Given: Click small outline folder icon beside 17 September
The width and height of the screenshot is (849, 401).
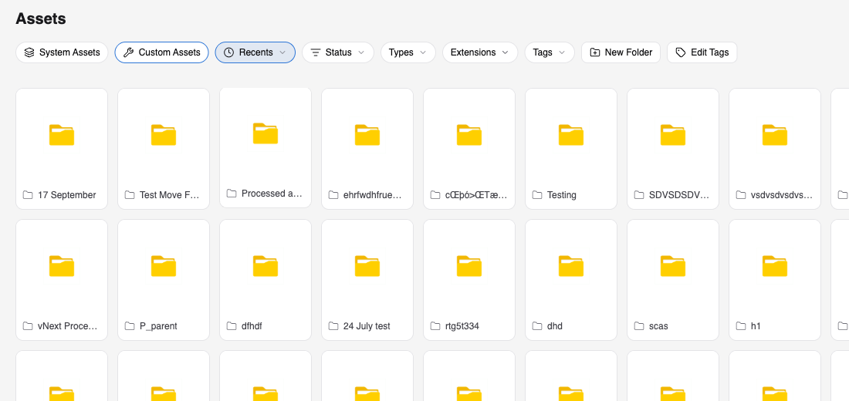Looking at the screenshot, I should [x=28, y=195].
